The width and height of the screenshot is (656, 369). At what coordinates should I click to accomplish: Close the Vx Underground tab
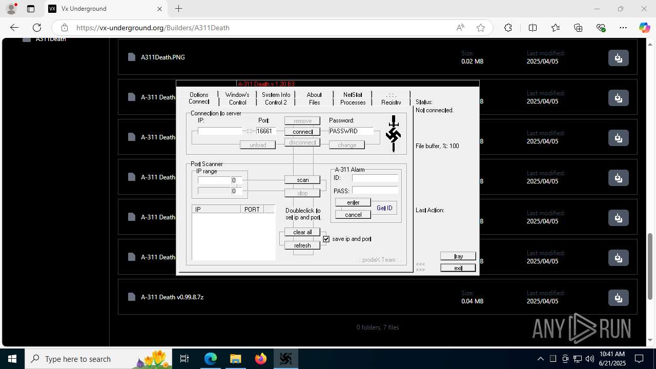159,9
